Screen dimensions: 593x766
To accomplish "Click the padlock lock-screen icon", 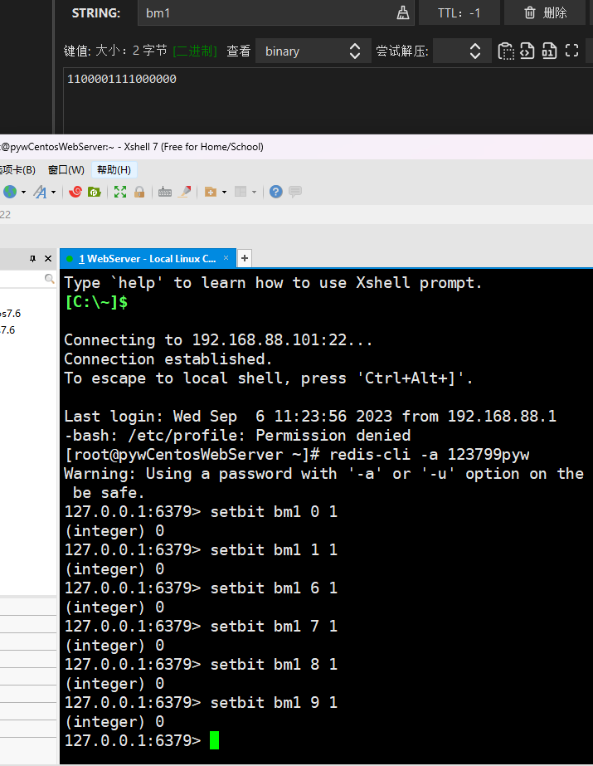I will tap(139, 192).
